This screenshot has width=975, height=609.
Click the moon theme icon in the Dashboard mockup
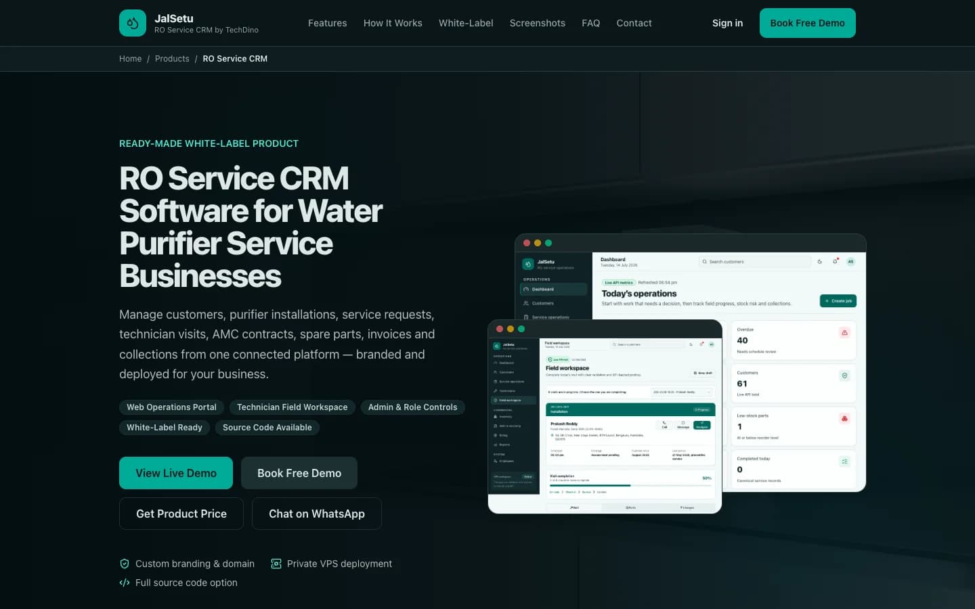coord(820,261)
